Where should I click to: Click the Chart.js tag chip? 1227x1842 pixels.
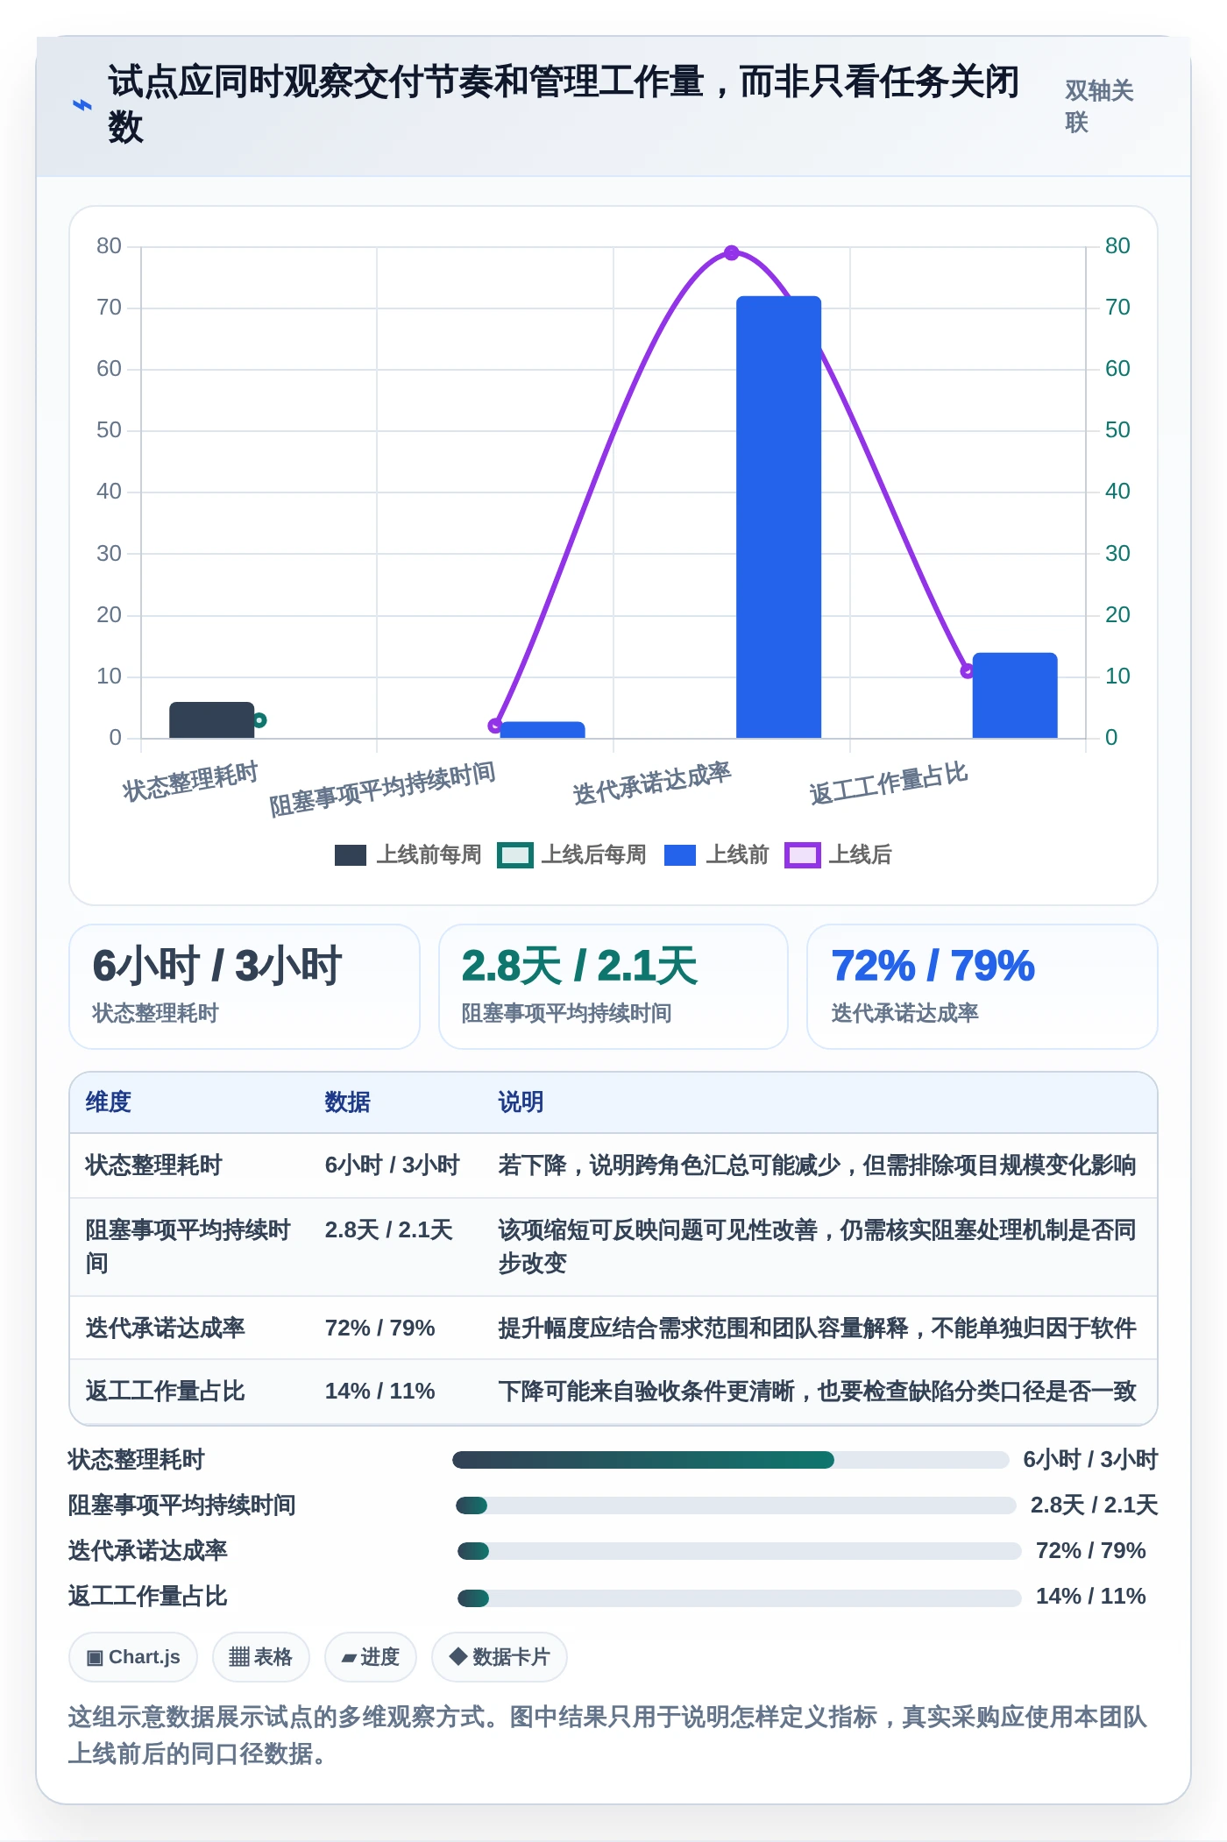(133, 1657)
